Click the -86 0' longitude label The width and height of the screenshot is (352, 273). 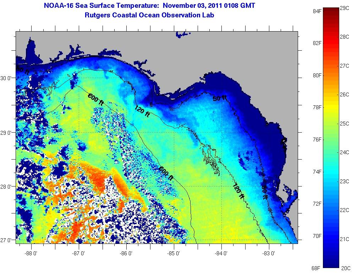pos(126,253)
